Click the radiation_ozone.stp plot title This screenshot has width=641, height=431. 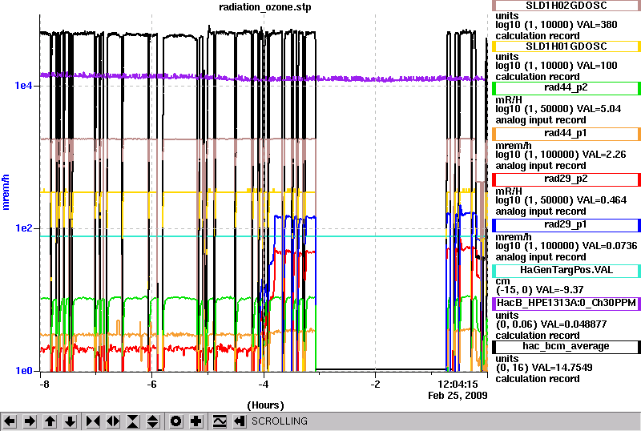pyautogui.click(x=265, y=7)
